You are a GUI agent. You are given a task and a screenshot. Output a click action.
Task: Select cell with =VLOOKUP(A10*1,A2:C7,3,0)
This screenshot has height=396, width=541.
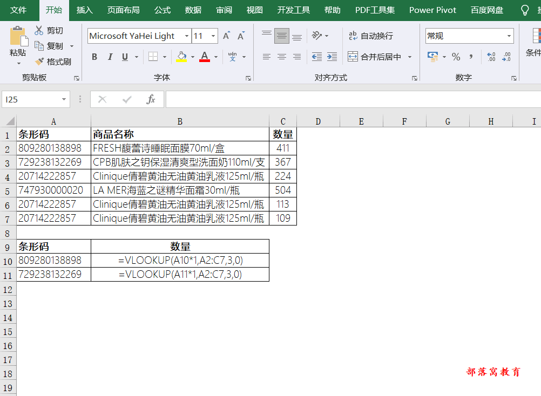180,261
